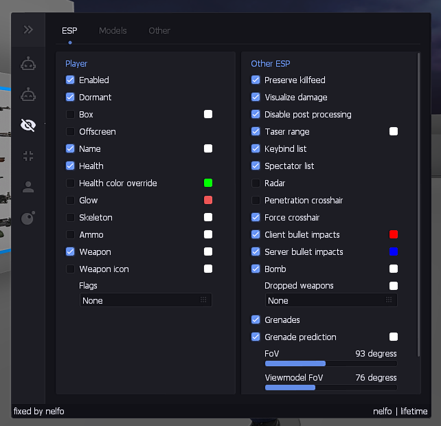Switch to the Models tab
This screenshot has width=441, height=426.
(113, 31)
